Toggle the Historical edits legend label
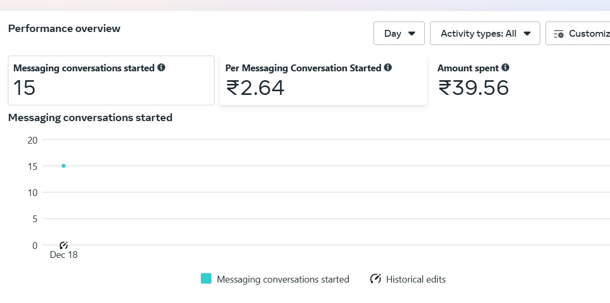The height and width of the screenshot is (303, 610). coord(415,279)
